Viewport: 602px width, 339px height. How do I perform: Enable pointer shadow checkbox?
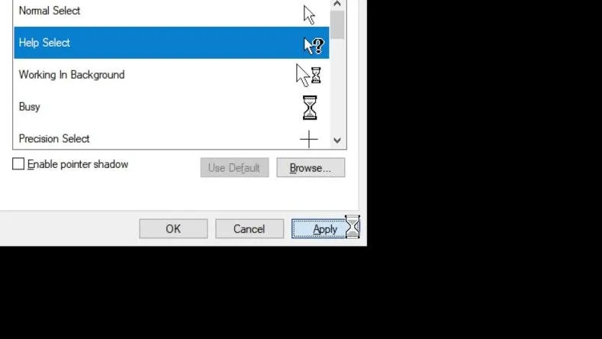point(18,163)
